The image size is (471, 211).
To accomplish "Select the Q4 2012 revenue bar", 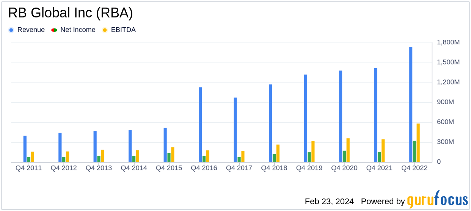I will pos(60,147).
